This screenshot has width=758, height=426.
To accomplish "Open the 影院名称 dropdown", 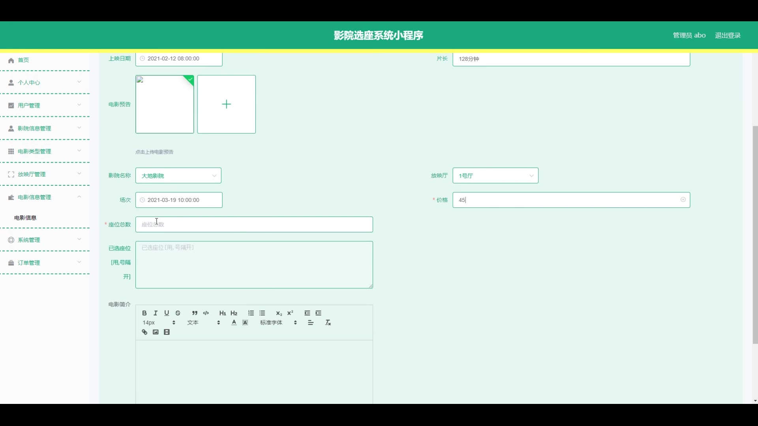I will pos(178,176).
